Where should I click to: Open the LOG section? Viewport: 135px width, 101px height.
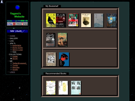(11, 41)
